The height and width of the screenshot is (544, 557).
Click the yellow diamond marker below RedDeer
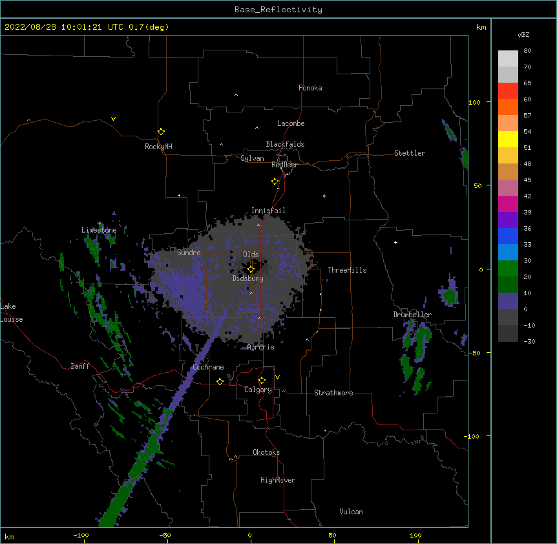point(275,182)
